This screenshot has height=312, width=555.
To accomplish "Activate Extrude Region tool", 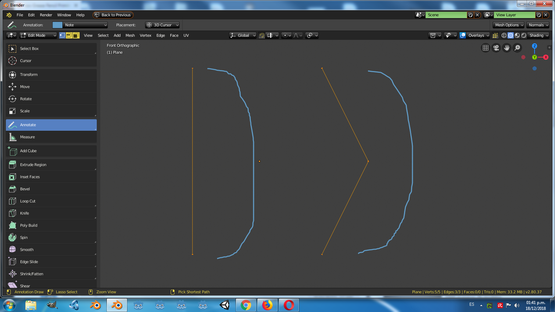I will click(x=51, y=165).
